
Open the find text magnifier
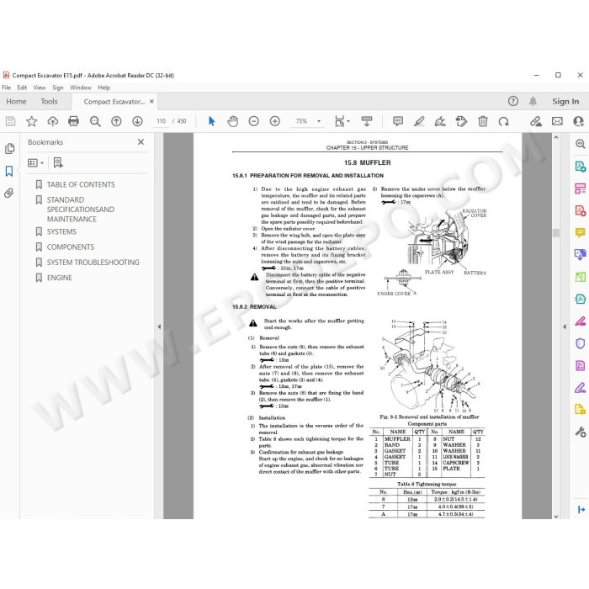coord(95,121)
